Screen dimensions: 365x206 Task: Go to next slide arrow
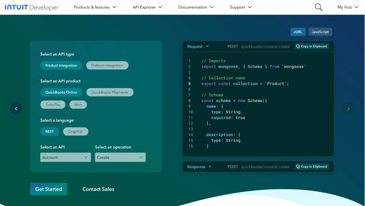pos(348,109)
